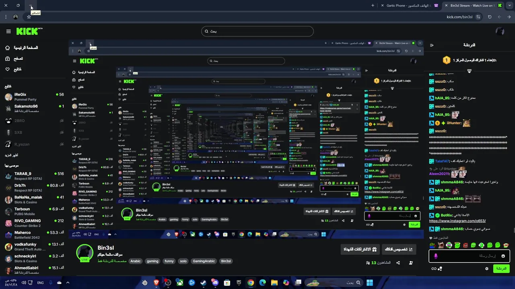This screenshot has width=515, height=289.
Task: Select the Bin3sl stream tag
Action: point(226,261)
